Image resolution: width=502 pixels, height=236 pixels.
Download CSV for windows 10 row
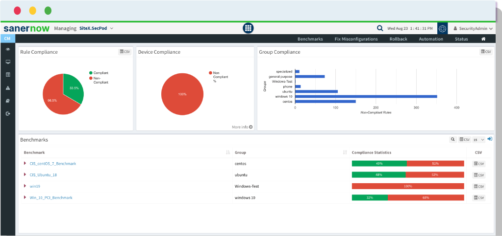479,198
